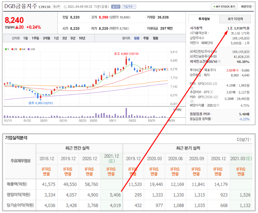
Task: Click the orange 60-day moving average legend
Action: (22, 49)
